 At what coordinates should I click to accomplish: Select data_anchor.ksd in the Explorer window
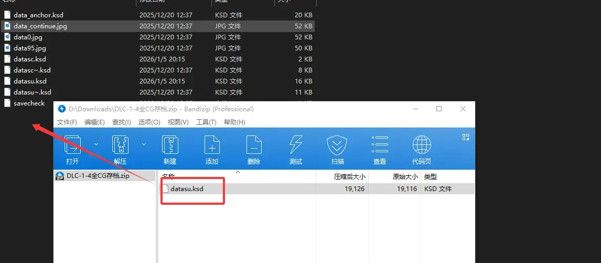click(x=38, y=15)
